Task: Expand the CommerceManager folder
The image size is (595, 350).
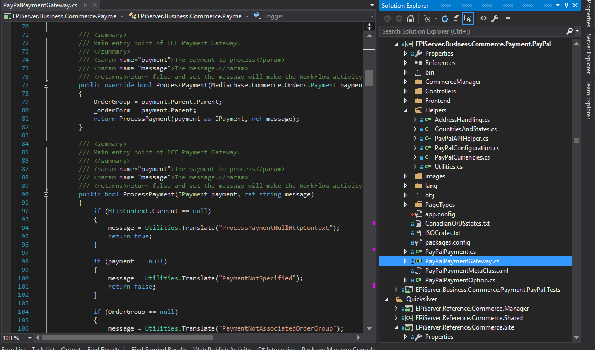Action: (x=405, y=82)
